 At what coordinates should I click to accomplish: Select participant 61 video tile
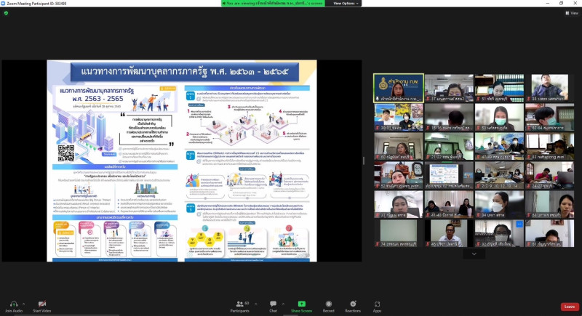point(550,233)
